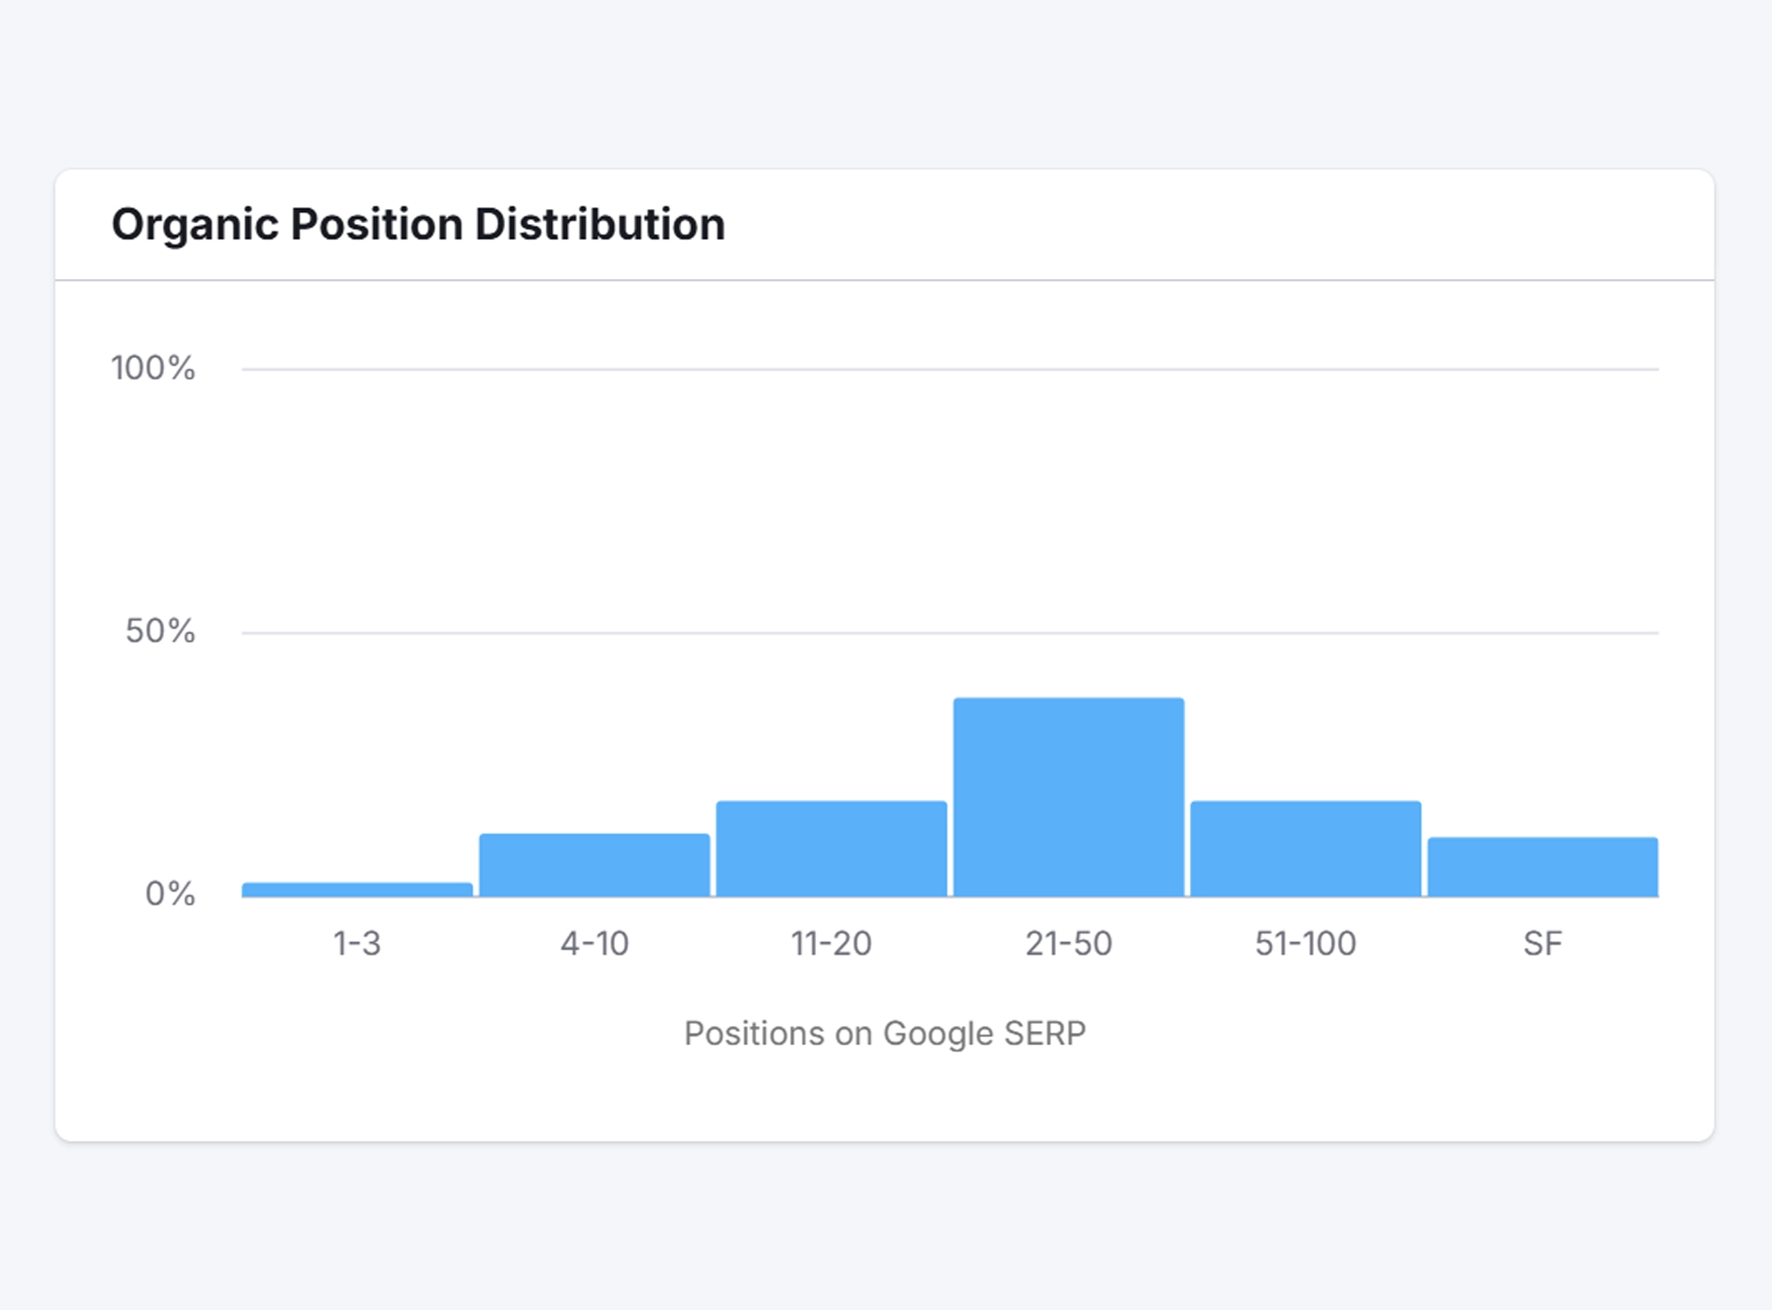The width and height of the screenshot is (1772, 1310).
Task: Select the tallest 21-50 bar
Action: 1069,797
